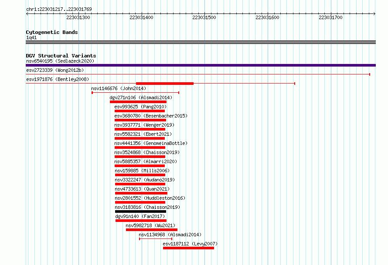Select the red esv1187112 feature bar
Viewport: 388px width, 265px height.
[x=189, y=248]
